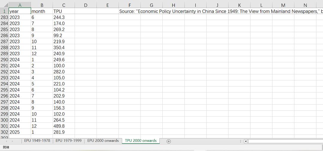Click the TPU value 102.0
323x151 pixels.
click(64, 114)
